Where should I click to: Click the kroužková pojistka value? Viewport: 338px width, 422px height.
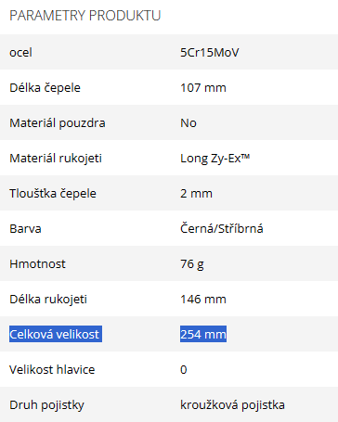click(x=232, y=405)
